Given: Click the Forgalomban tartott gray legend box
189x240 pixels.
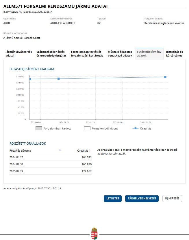Looking at the screenshot, I should 39,128.
